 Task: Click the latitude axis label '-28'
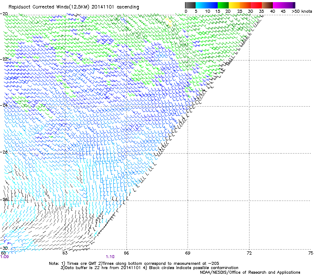tap(4, 200)
